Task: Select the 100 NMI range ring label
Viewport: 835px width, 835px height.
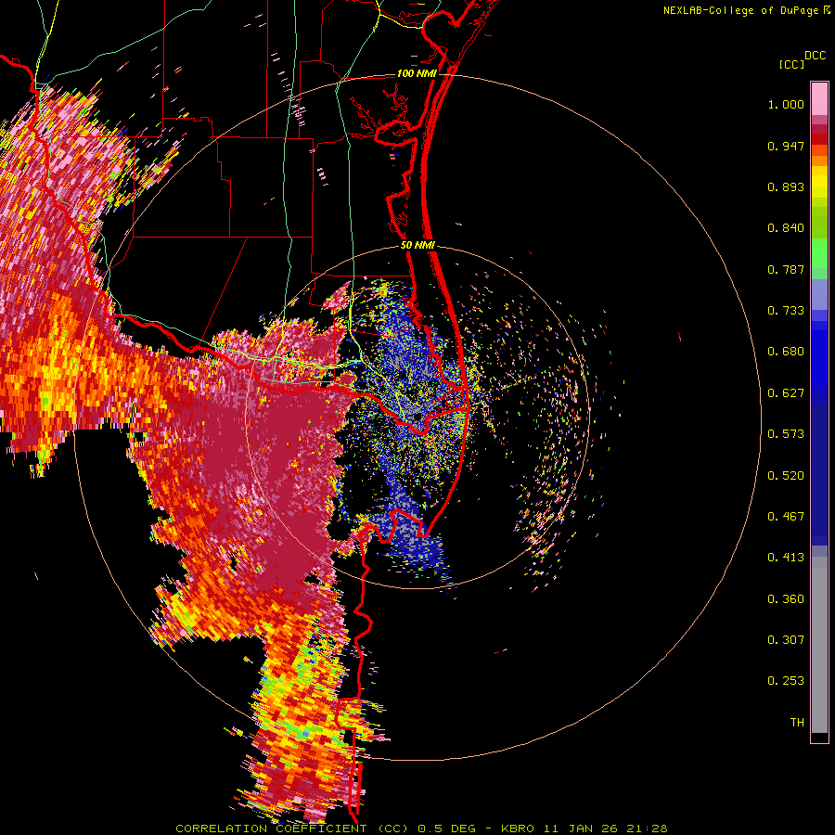Action: tap(417, 73)
